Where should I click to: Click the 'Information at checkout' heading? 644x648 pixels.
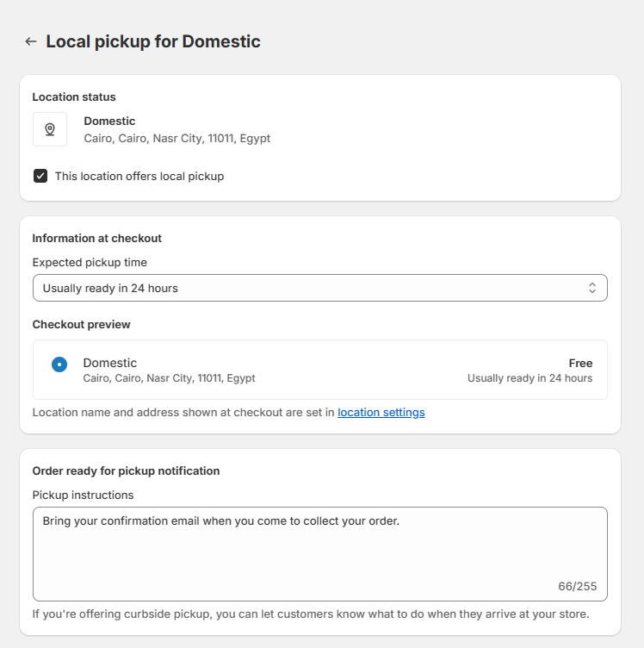pyautogui.click(x=96, y=239)
